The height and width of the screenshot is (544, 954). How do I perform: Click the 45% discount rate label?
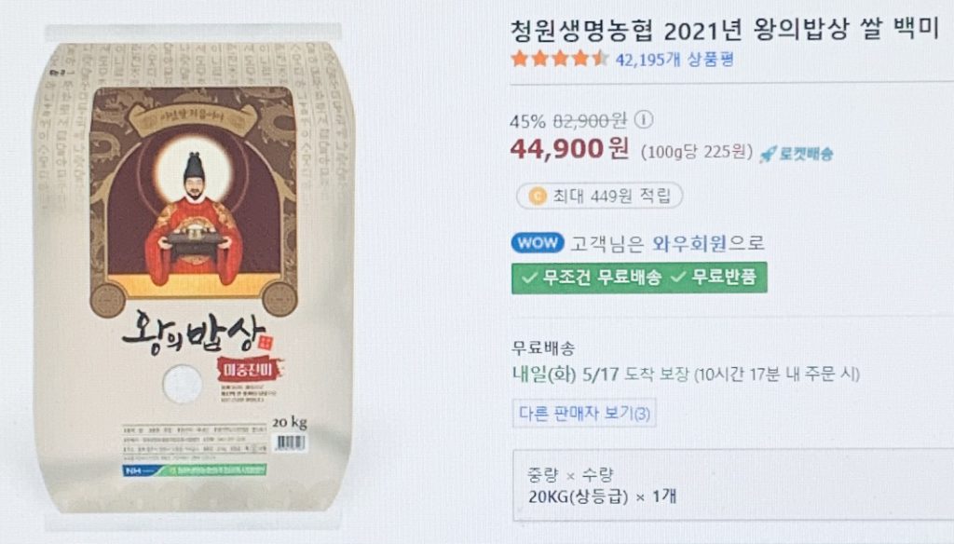click(x=527, y=121)
